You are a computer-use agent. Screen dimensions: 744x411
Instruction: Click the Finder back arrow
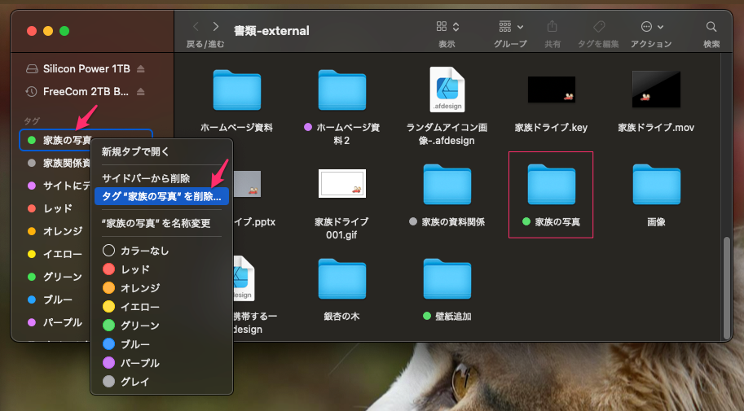point(196,27)
